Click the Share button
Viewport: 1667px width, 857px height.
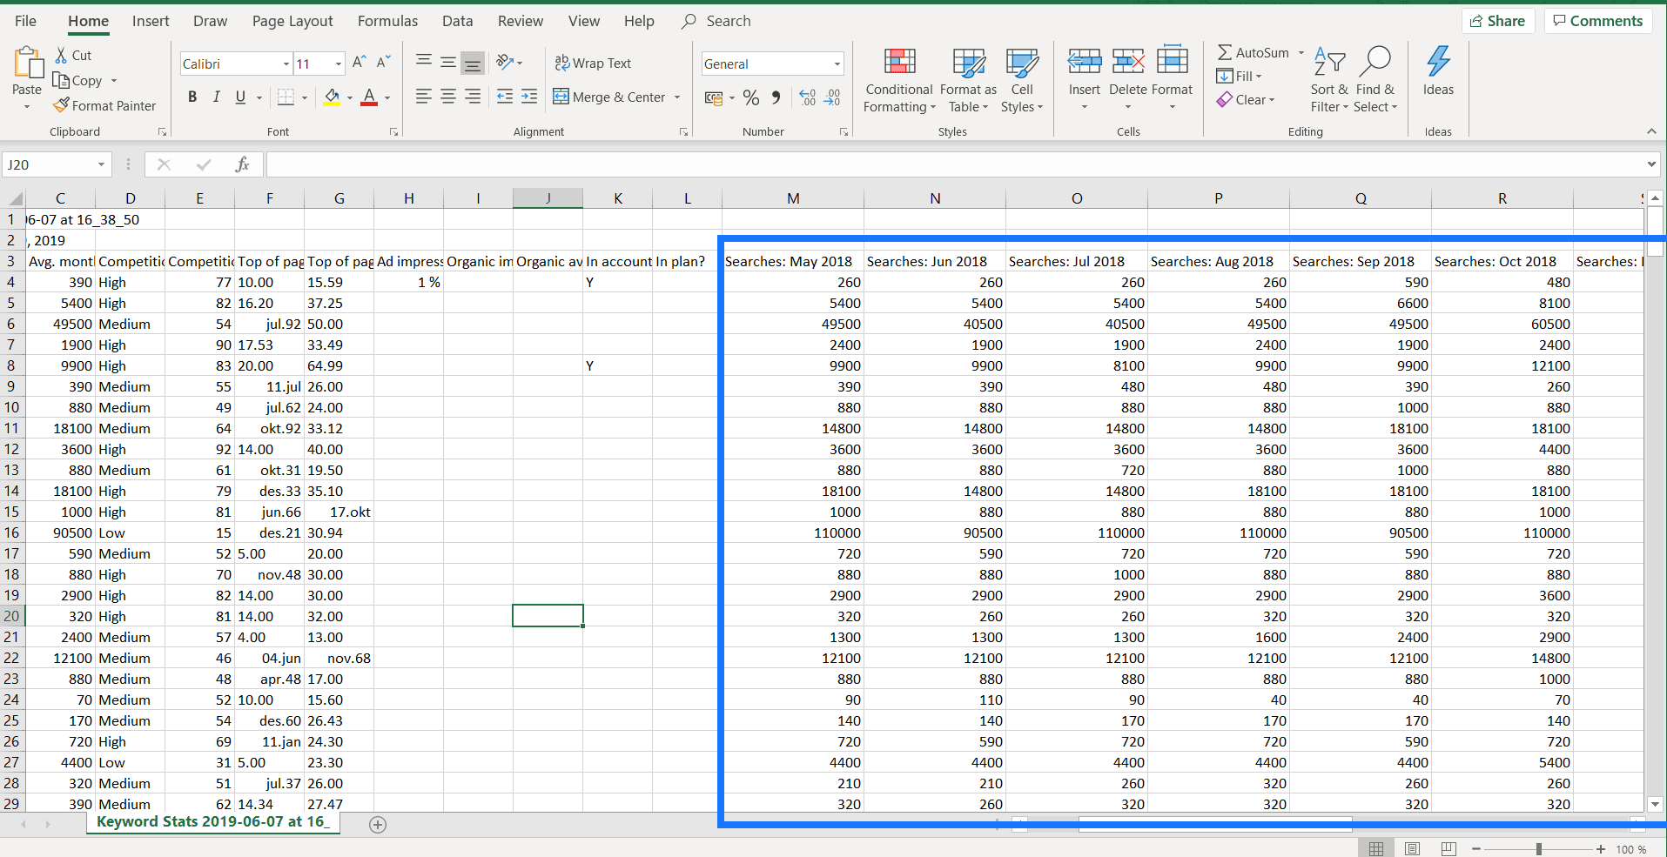pos(1497,20)
